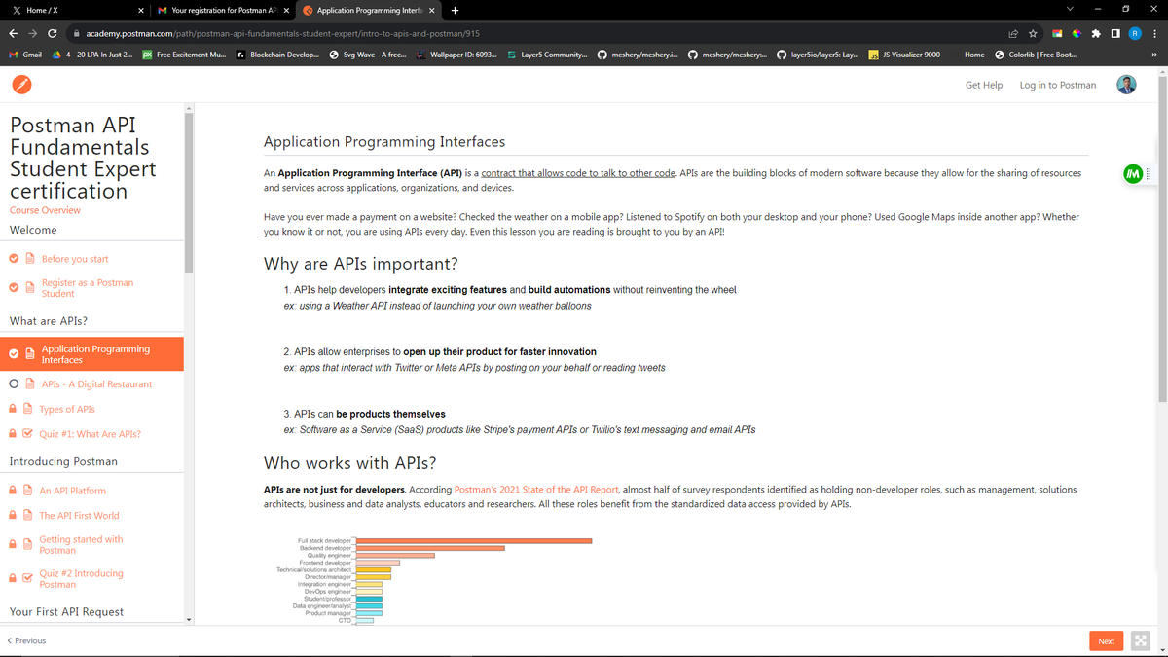1168x657 pixels.
Task: Click 'Why are APIs important?' heading
Action: 361,264
